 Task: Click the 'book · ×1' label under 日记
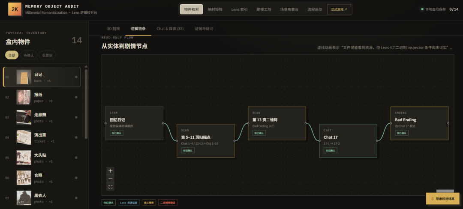tap(42, 81)
